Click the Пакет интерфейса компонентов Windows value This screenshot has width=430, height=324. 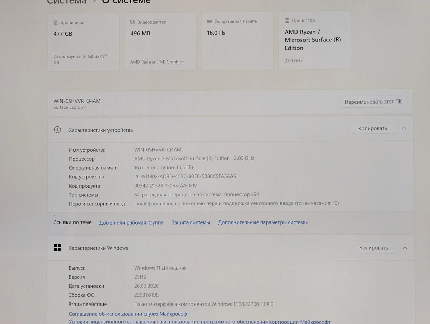[204, 304]
